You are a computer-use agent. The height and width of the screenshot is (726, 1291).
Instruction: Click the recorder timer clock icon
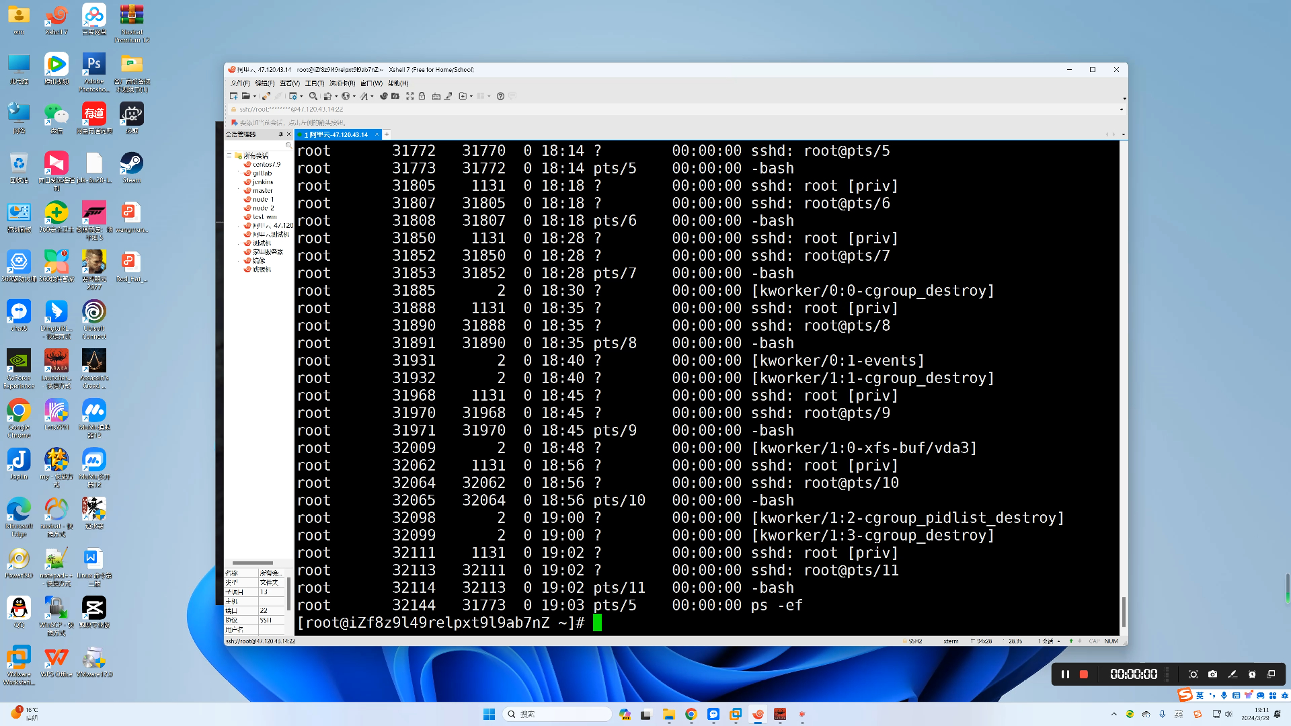pos(1252,674)
